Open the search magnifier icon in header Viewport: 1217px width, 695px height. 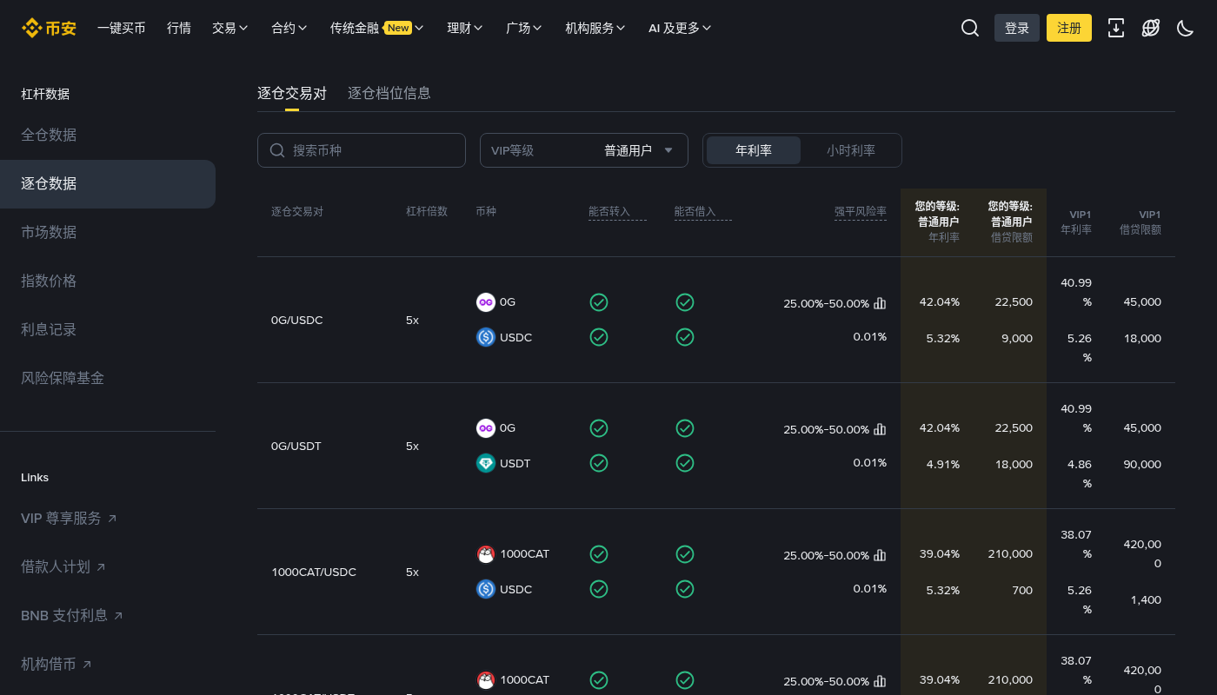click(970, 28)
